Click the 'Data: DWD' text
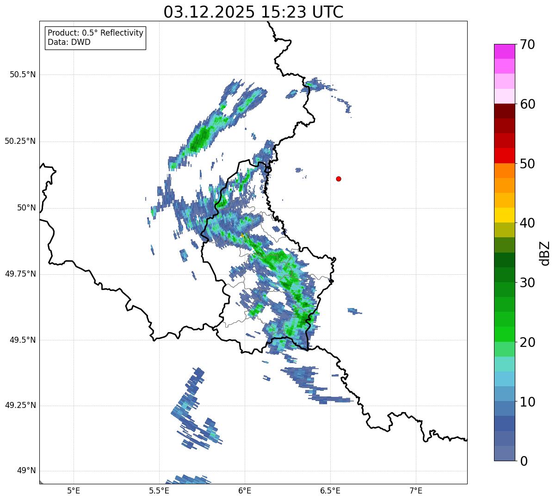Screen dimensions: 556x500 pyautogui.click(x=69, y=42)
